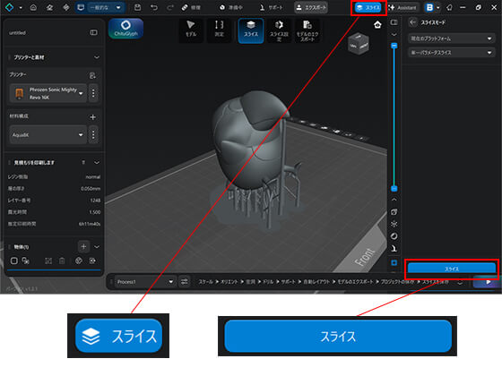502x376 pixels.
Task: Collapse the objects list chevron
Action: [97, 247]
